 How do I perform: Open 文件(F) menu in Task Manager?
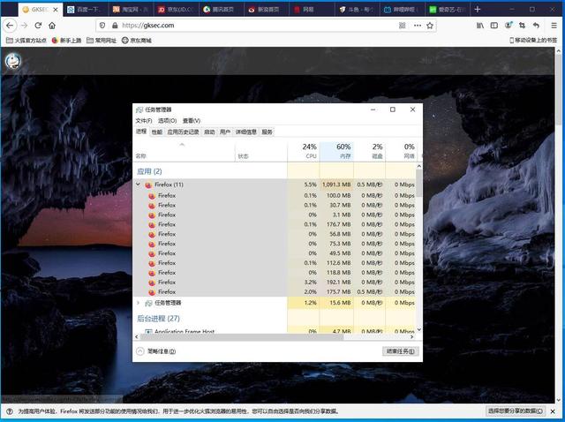[x=144, y=121]
